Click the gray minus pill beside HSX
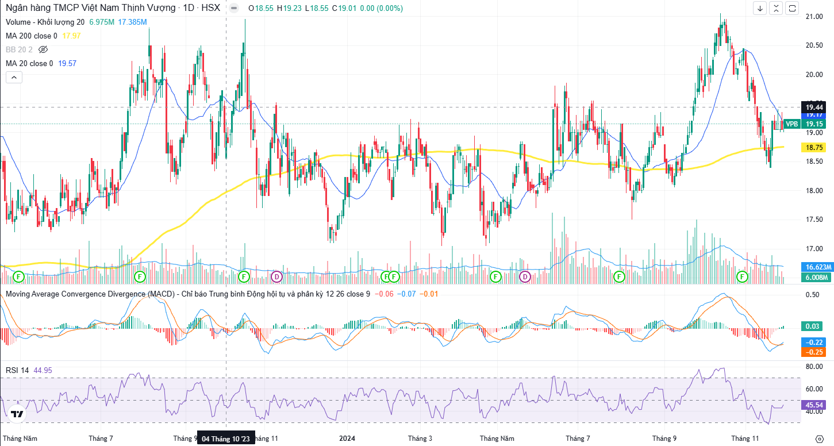The height and width of the screenshot is (446, 834). (x=233, y=8)
